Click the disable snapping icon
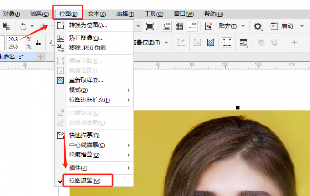The image size is (310, 196). [209, 26]
